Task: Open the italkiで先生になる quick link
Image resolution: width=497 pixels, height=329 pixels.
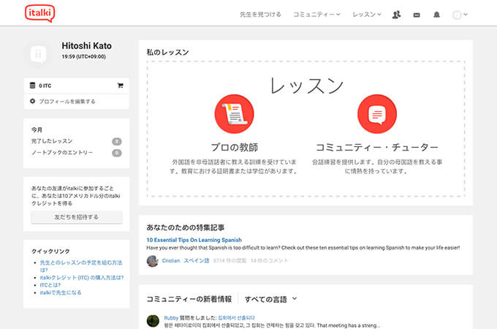Action: pyautogui.click(x=61, y=292)
